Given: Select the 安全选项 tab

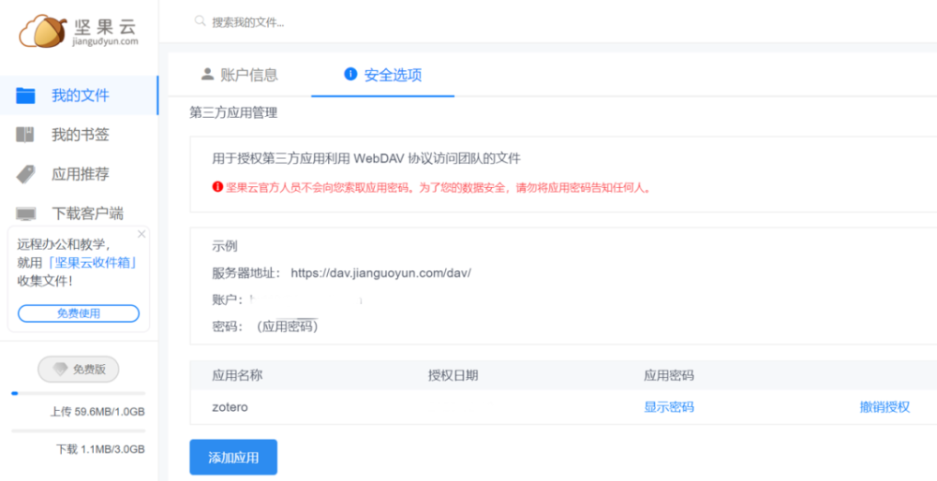Looking at the screenshot, I should point(383,75).
